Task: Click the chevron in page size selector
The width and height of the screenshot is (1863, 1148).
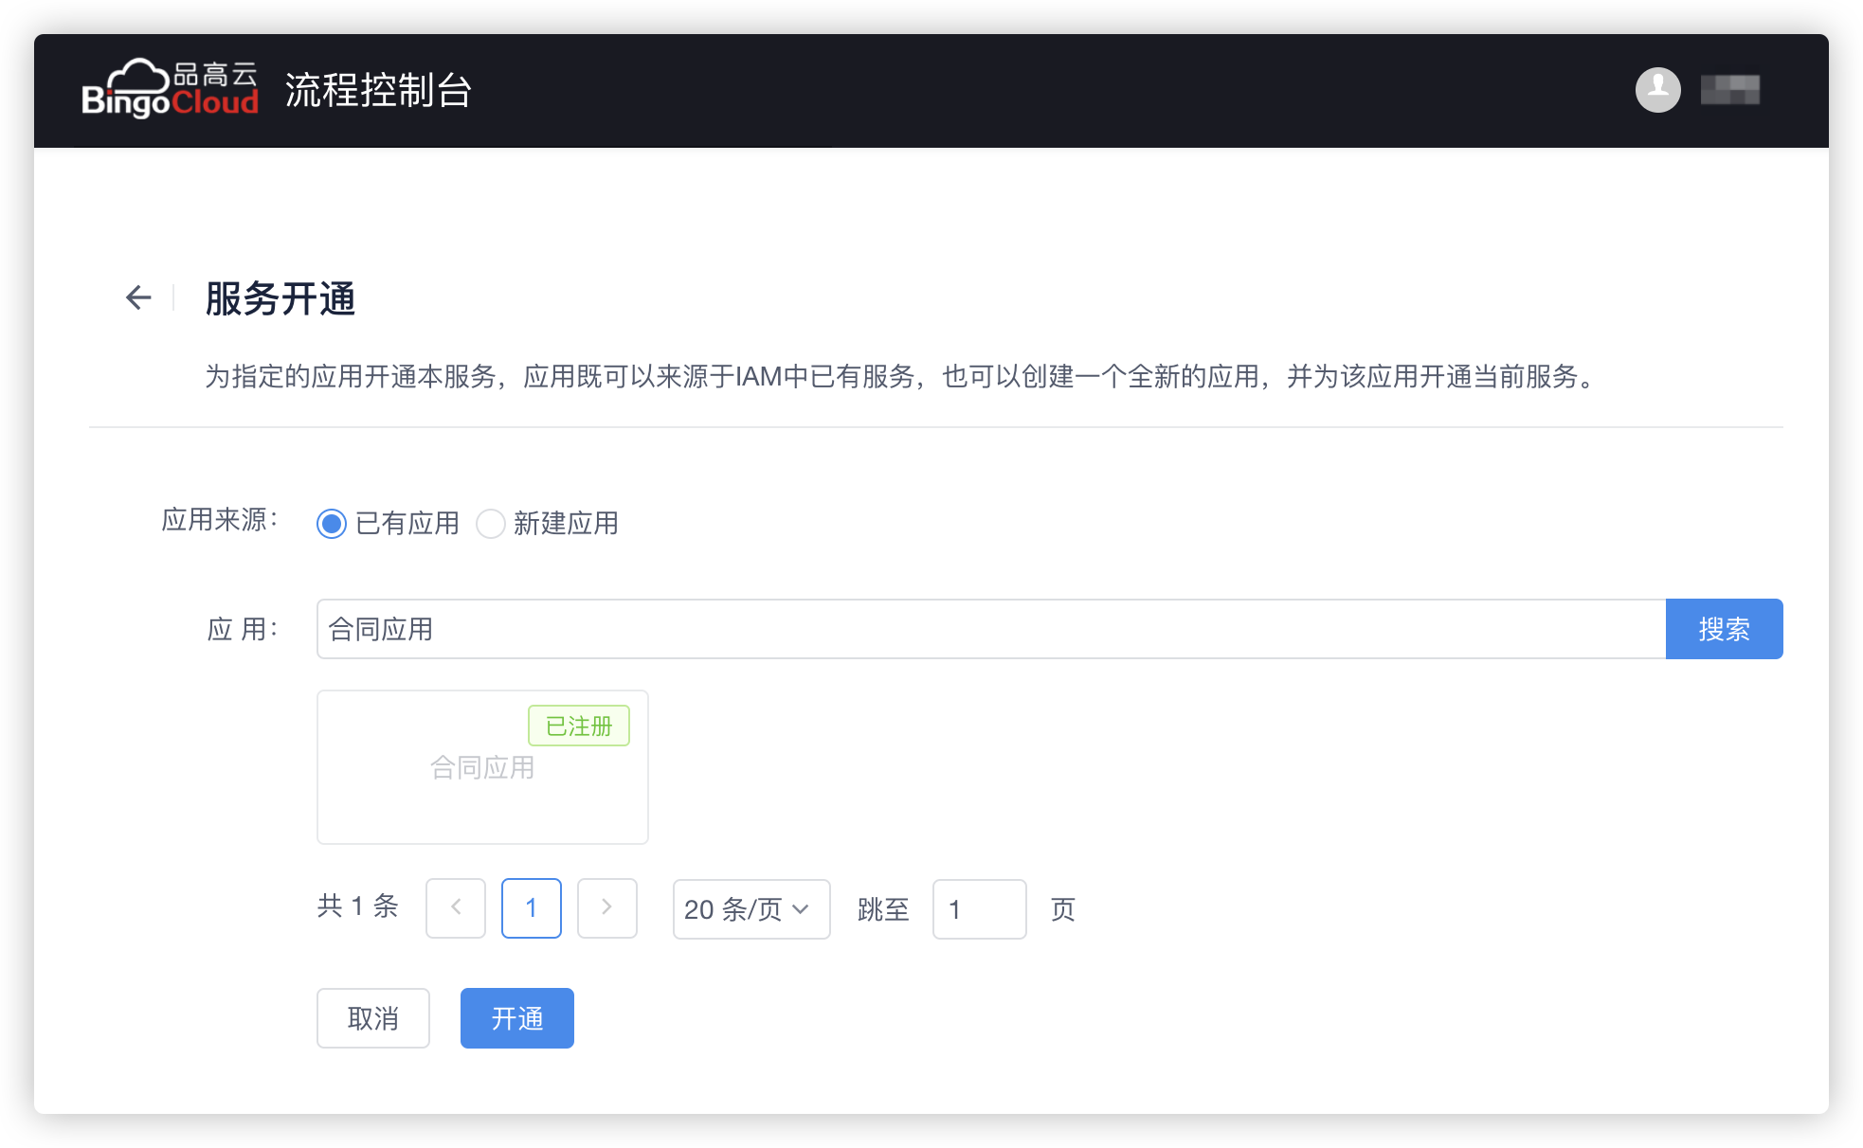Action: tap(801, 909)
